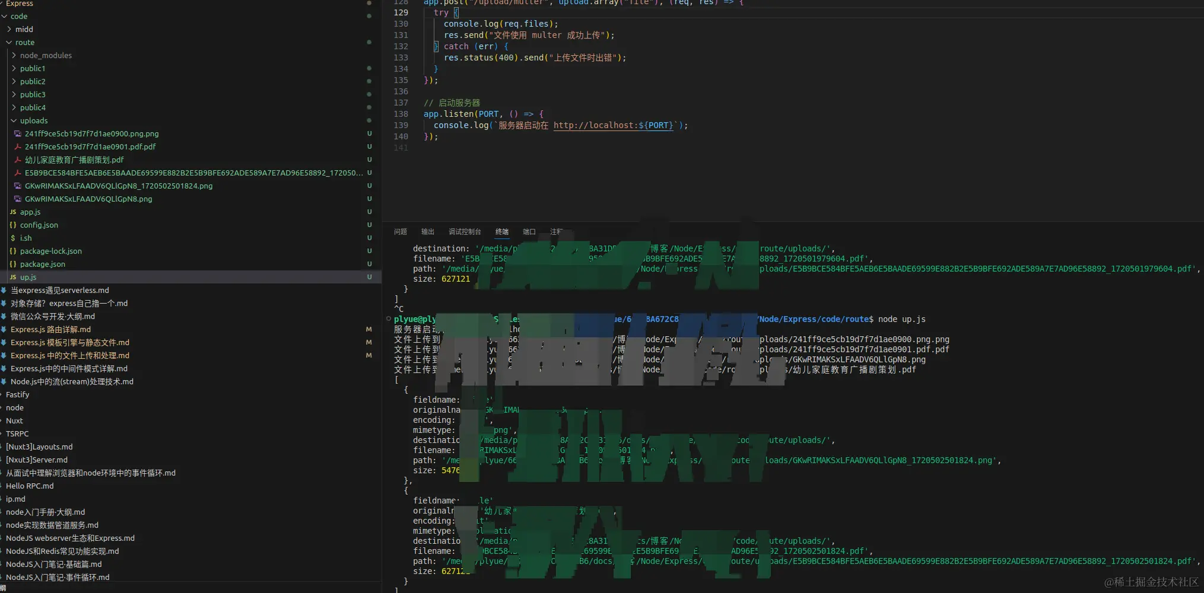Image resolution: width=1204 pixels, height=593 pixels.
Task: Switch to the 输出 panel tab
Action: (x=428, y=232)
